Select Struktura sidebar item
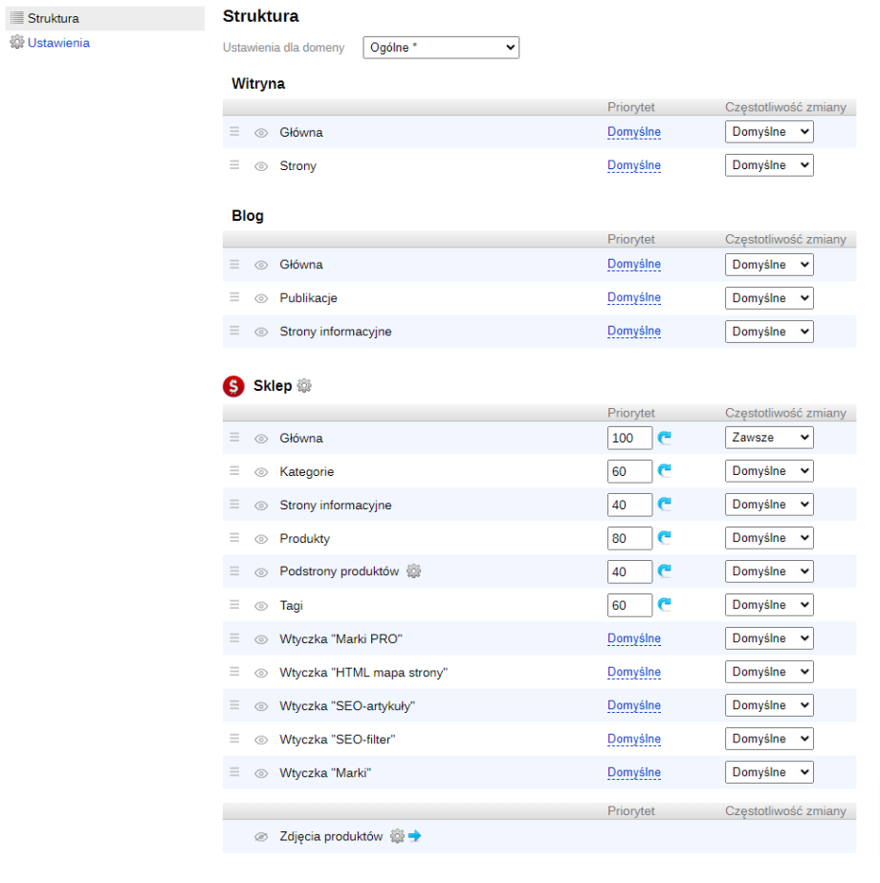The height and width of the screenshot is (883, 880). tap(104, 18)
